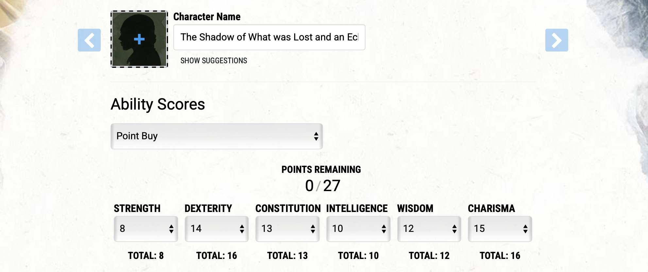Click the Constitution Total: 13 text
Image resolution: width=648 pixels, height=272 pixels.
[287, 256]
